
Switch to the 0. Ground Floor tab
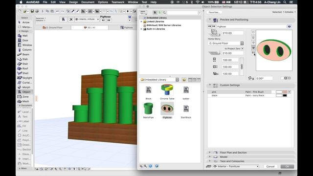coord(53,27)
